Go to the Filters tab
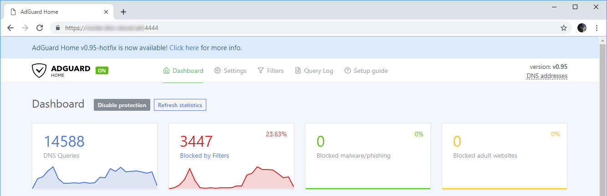 [270, 71]
